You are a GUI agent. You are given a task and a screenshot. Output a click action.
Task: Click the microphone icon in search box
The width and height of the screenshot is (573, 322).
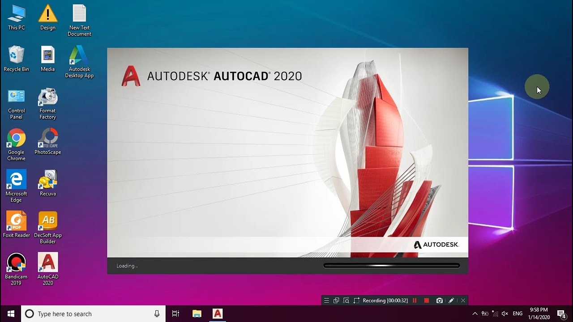tap(157, 314)
